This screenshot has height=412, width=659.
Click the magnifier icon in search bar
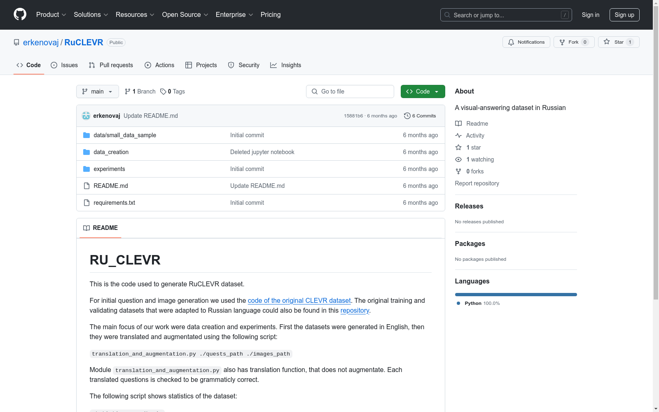(447, 15)
